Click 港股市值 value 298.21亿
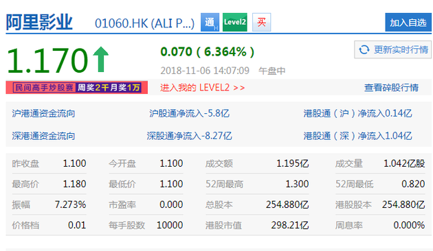This screenshot has width=433, height=251. [x=289, y=226]
